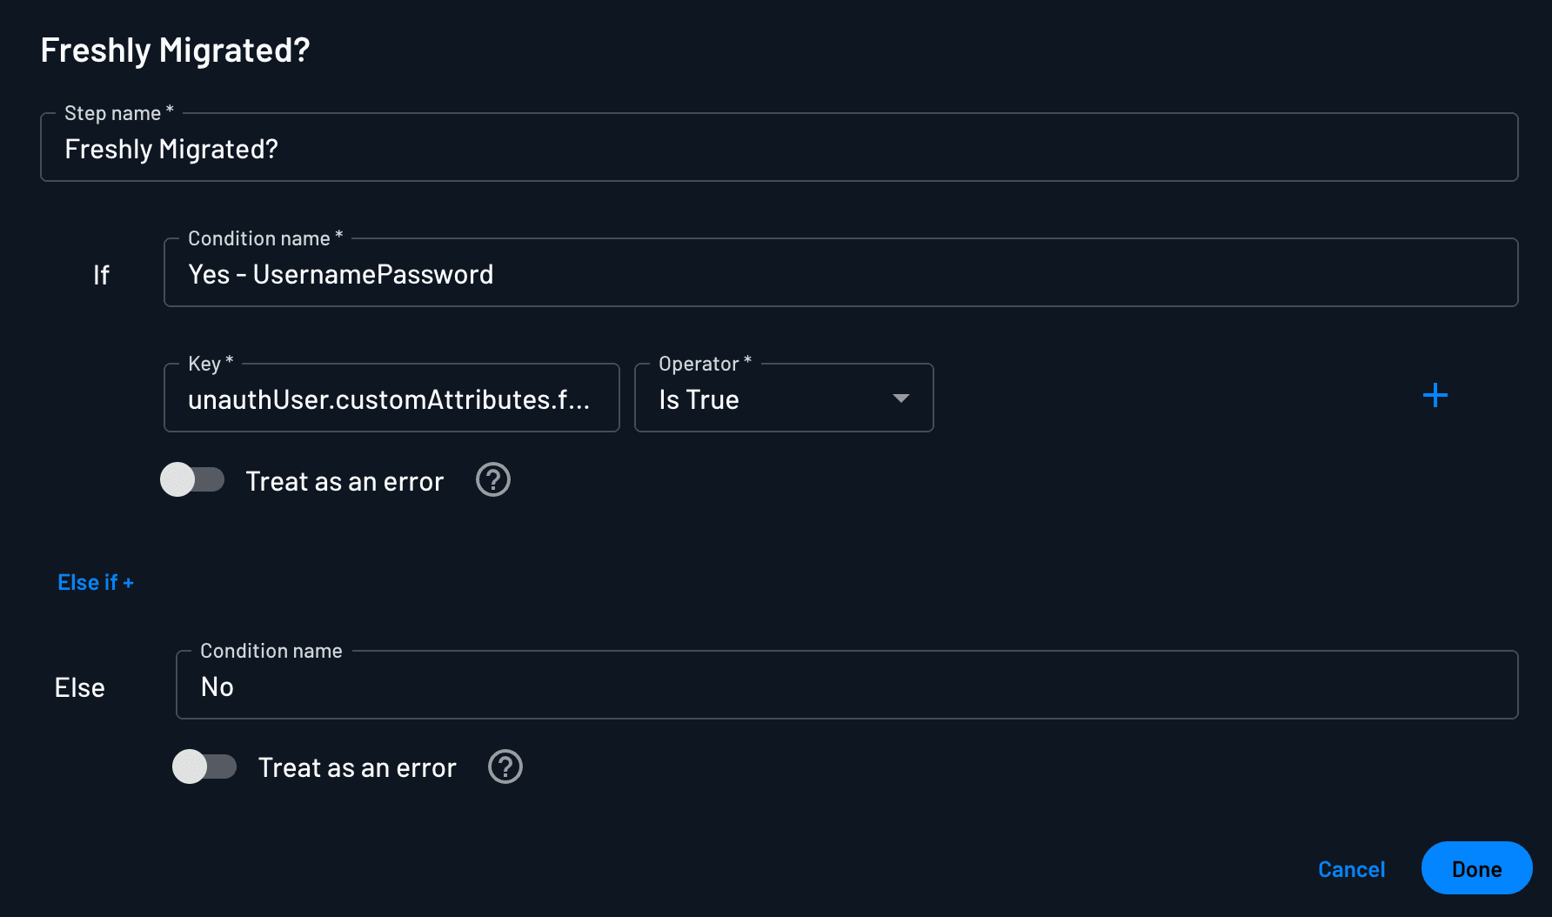Click "Else if +" to insert a new branch
Viewport: 1552px width, 917px height.
pyautogui.click(x=96, y=581)
